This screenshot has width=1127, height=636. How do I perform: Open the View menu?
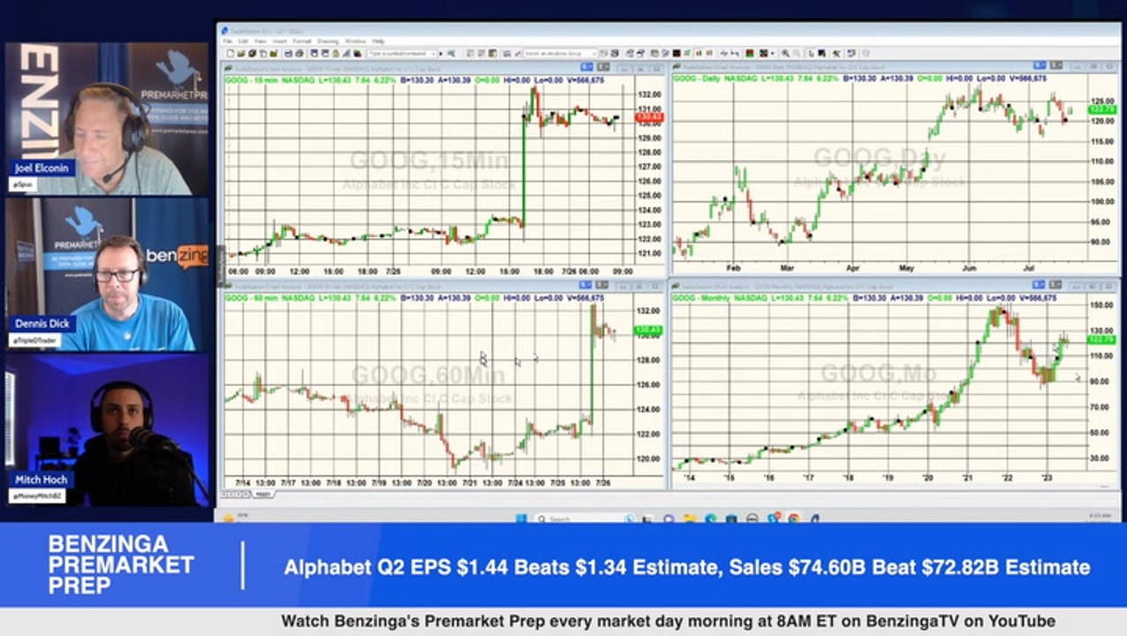pos(261,41)
